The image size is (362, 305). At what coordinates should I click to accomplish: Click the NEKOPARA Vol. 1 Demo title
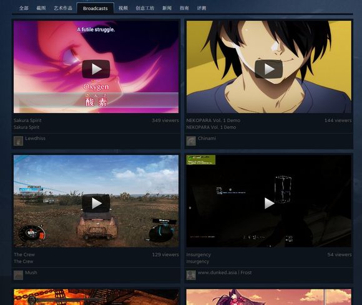[213, 120]
